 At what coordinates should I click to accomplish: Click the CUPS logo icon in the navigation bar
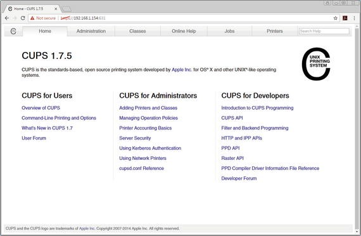click(13, 31)
